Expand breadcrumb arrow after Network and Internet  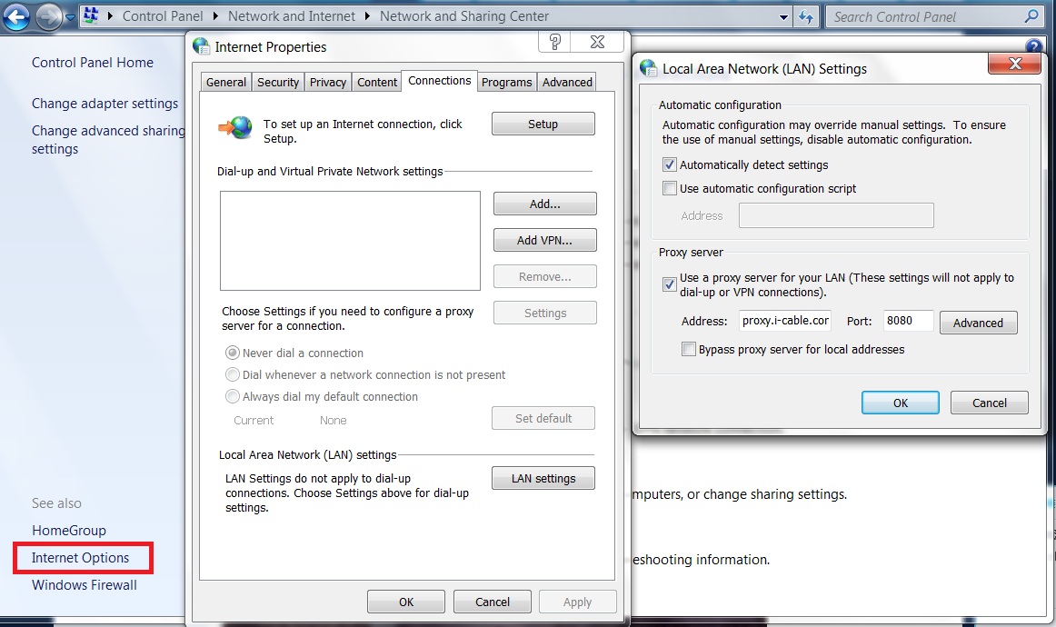click(x=367, y=16)
